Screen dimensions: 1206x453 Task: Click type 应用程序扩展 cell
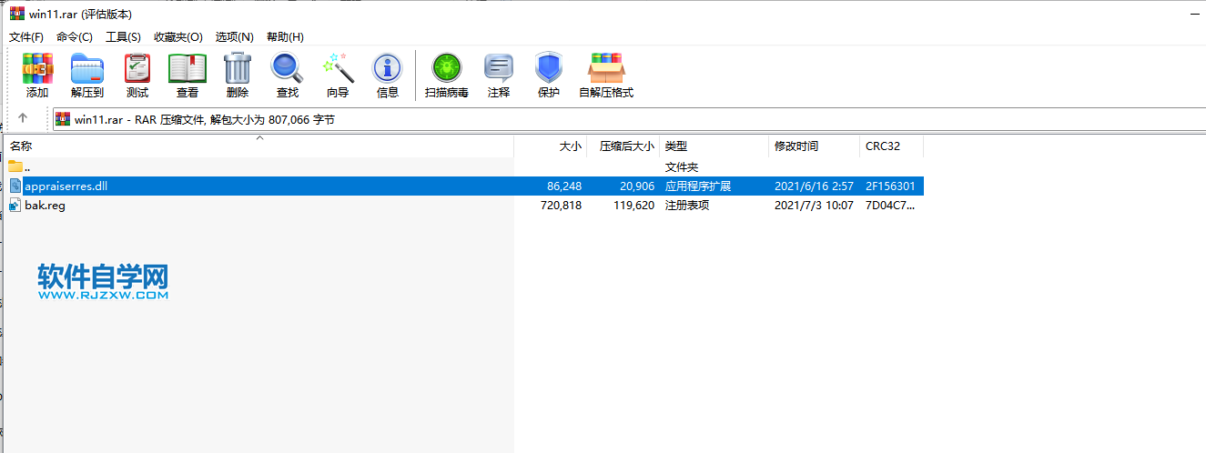[x=698, y=186]
